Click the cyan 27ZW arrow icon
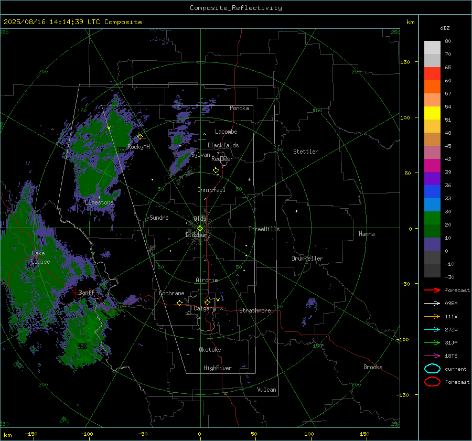Image resolution: width=472 pixels, height=441 pixels. (x=432, y=330)
